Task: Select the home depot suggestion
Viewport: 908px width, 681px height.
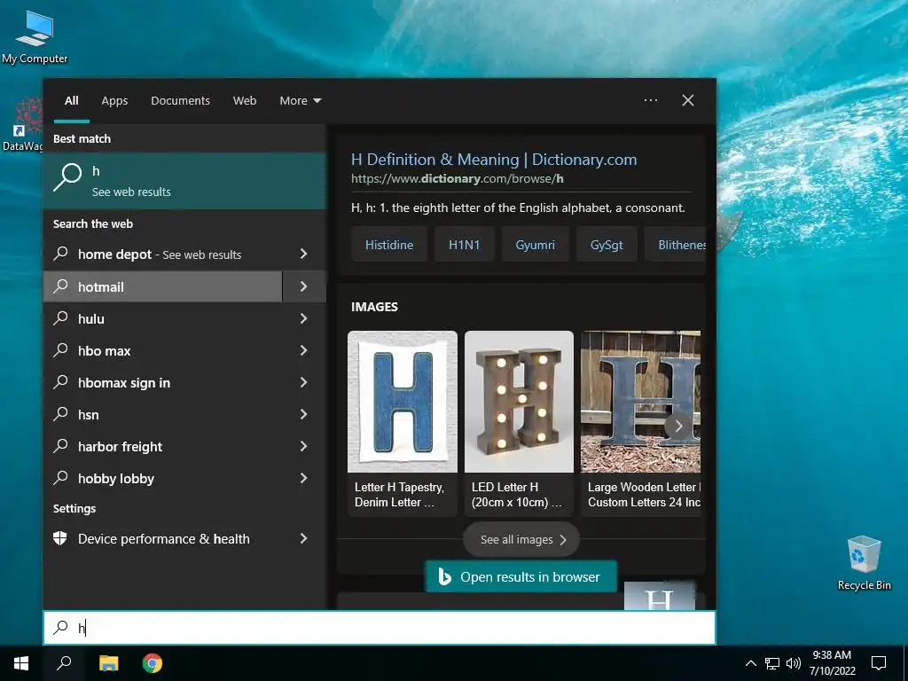Action: 163,254
